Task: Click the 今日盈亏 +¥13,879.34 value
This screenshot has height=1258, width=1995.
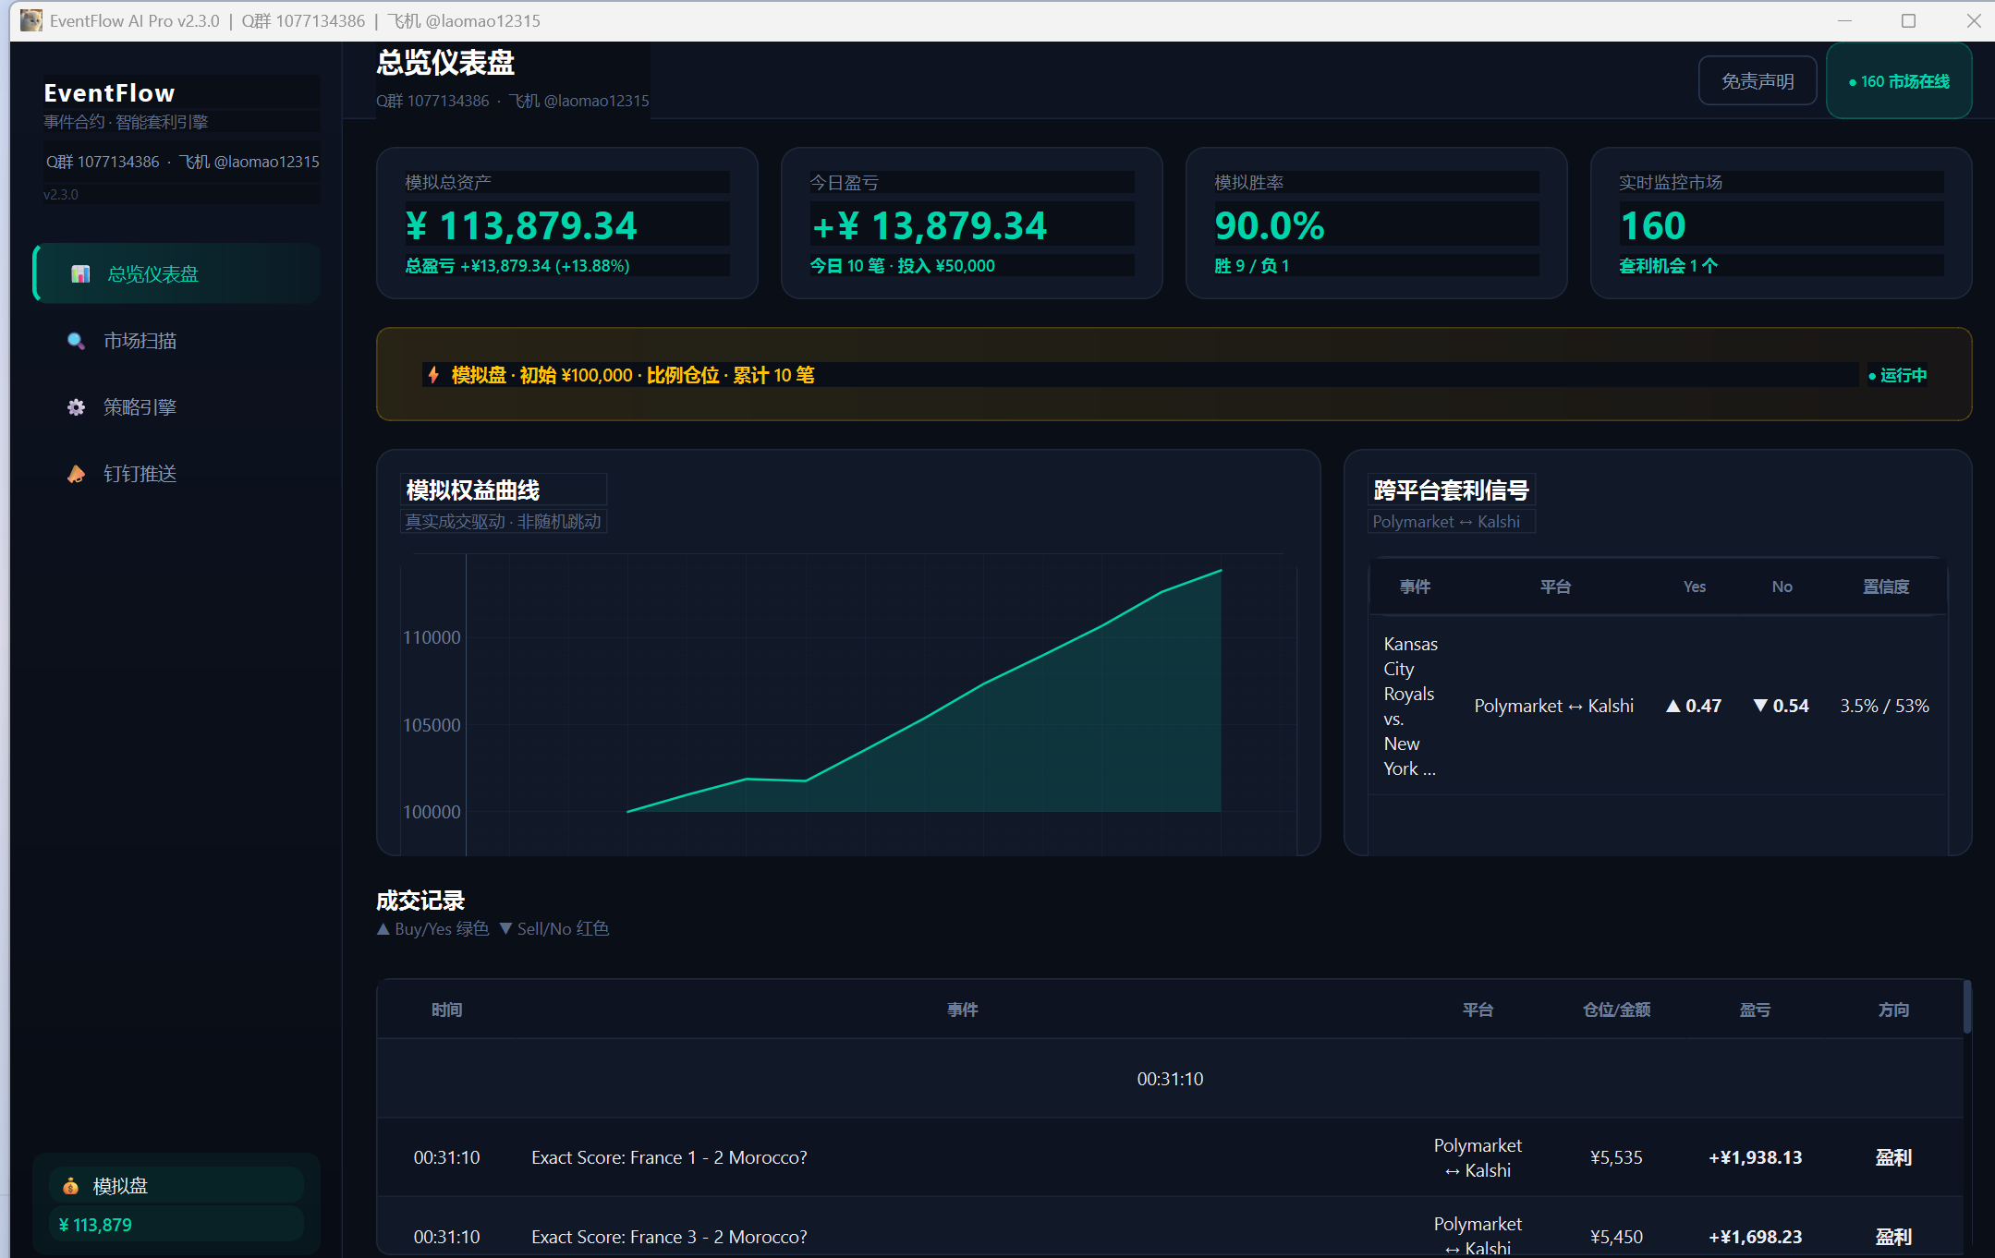Action: point(929,225)
